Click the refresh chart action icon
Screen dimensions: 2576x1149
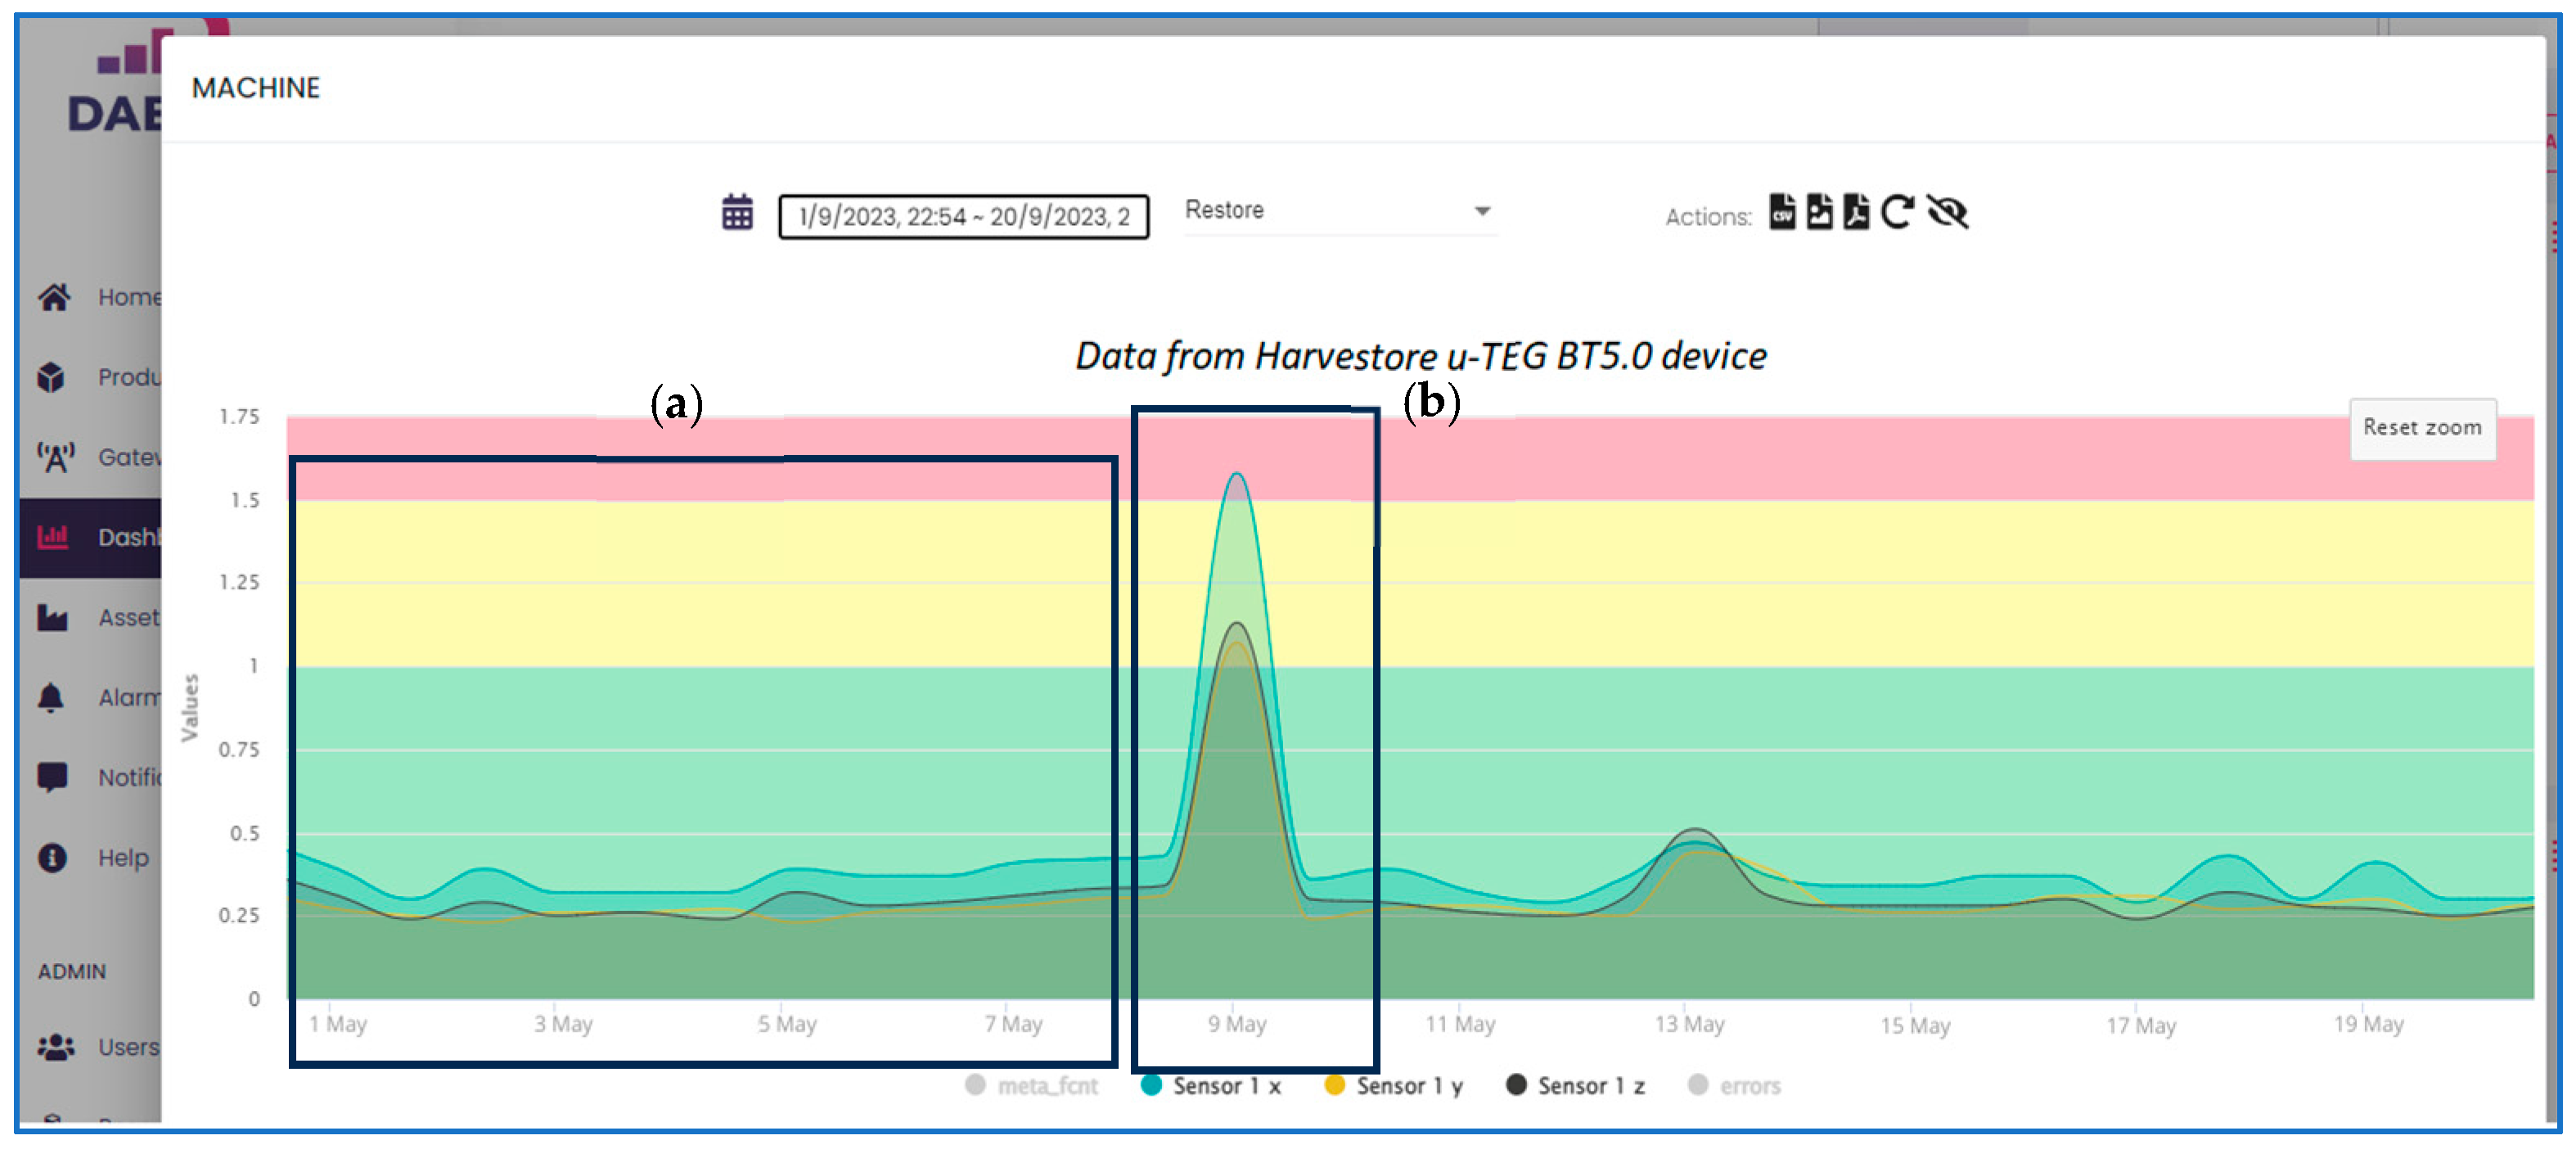pos(1896,212)
